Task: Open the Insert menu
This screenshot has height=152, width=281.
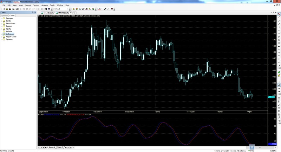Action: tap(21, 5)
